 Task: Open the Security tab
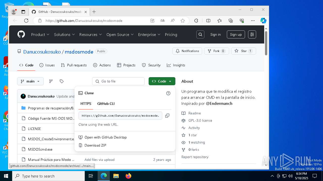151,65
